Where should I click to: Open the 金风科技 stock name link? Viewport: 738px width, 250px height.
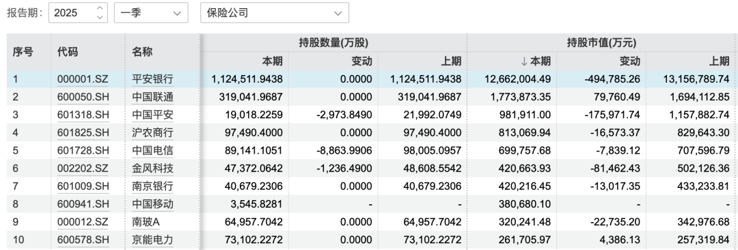[152, 169]
